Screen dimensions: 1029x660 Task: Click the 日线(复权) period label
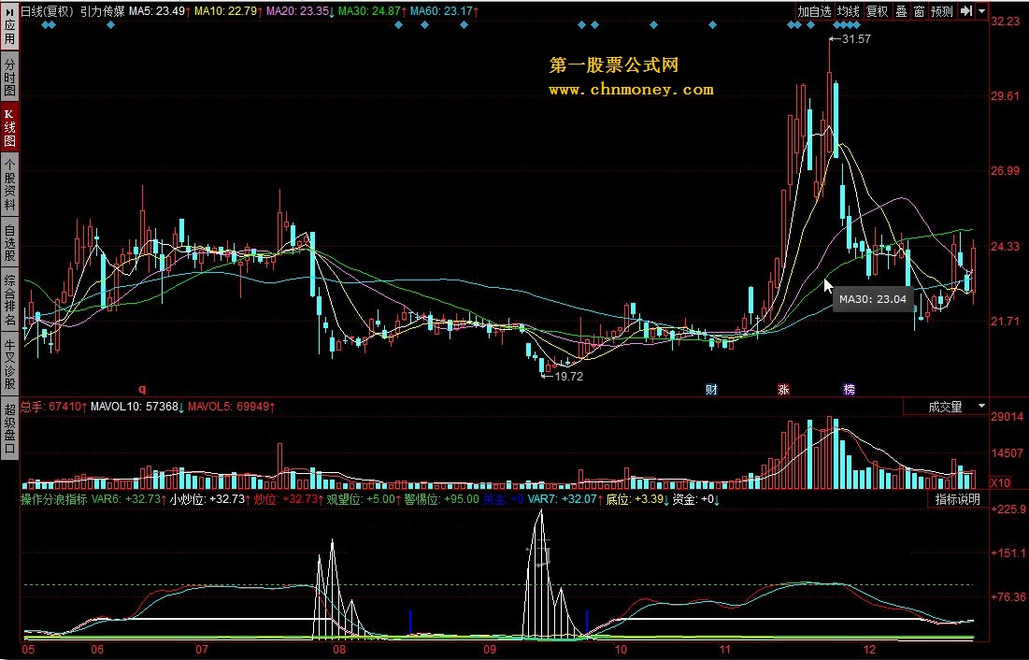pyautogui.click(x=48, y=11)
